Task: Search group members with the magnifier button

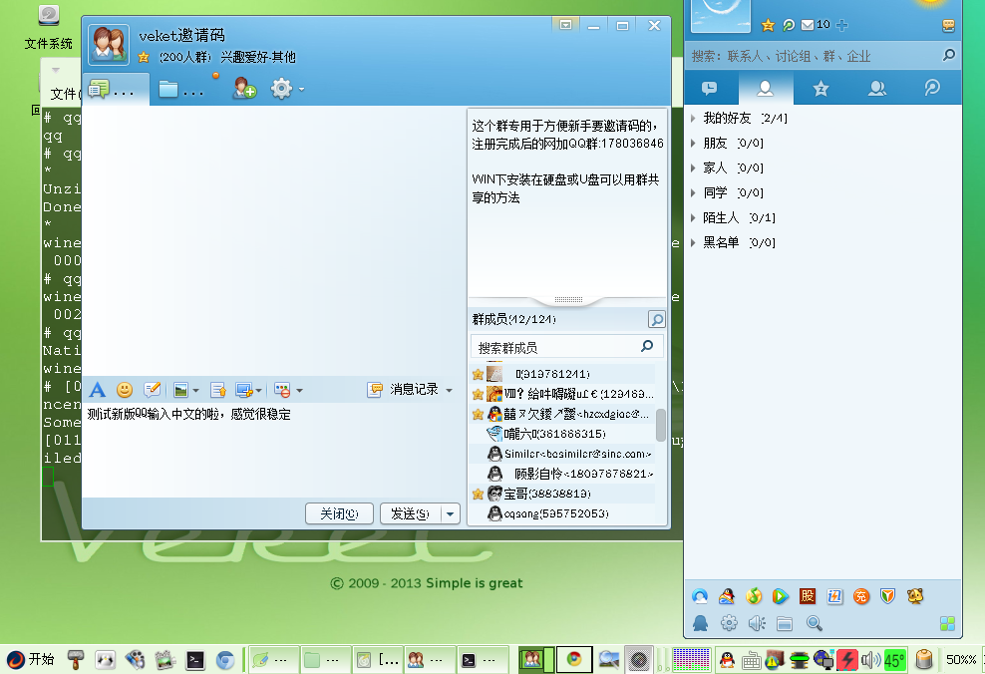Action: (x=656, y=320)
